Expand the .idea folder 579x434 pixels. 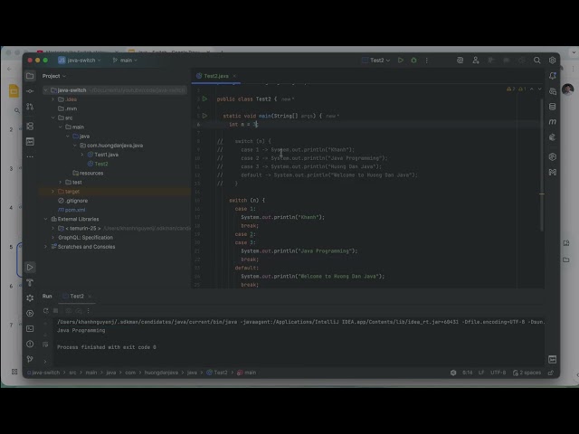coord(52,99)
